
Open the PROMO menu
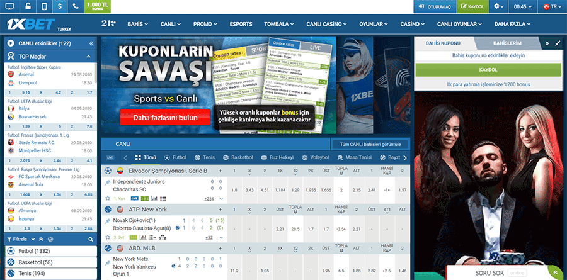tap(205, 24)
